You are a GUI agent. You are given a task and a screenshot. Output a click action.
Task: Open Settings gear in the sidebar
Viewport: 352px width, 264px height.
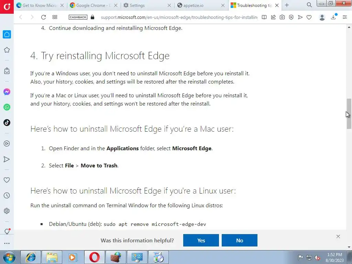point(7,211)
